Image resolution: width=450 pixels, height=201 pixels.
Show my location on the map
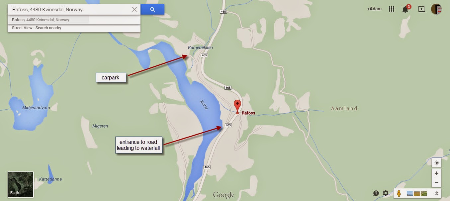point(436,163)
